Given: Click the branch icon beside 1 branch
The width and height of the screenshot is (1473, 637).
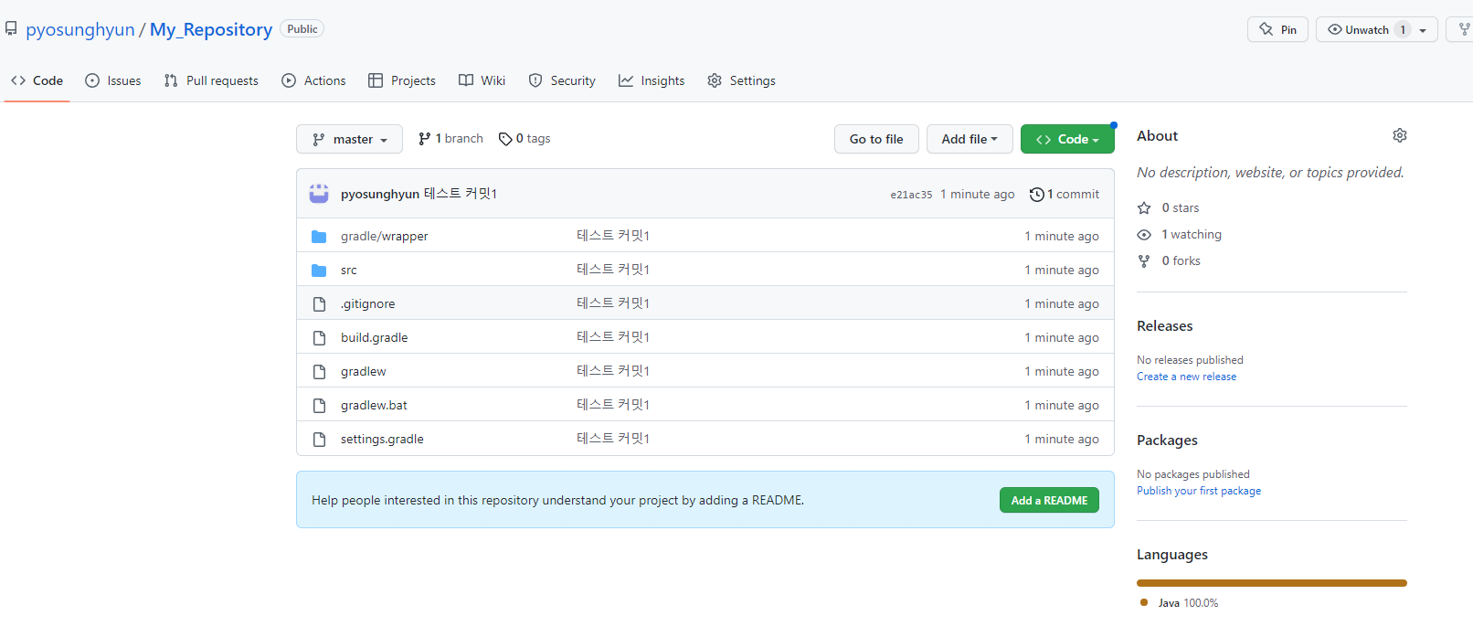Looking at the screenshot, I should coord(425,139).
